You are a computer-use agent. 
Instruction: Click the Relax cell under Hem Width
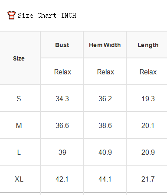[105, 72]
